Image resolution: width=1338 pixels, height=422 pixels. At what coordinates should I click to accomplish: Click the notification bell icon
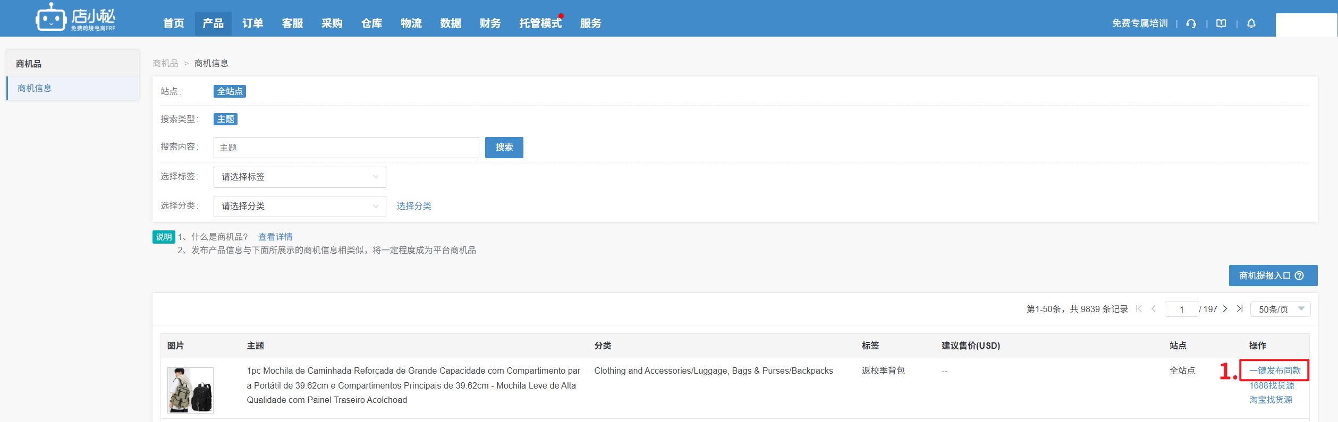1251,23
